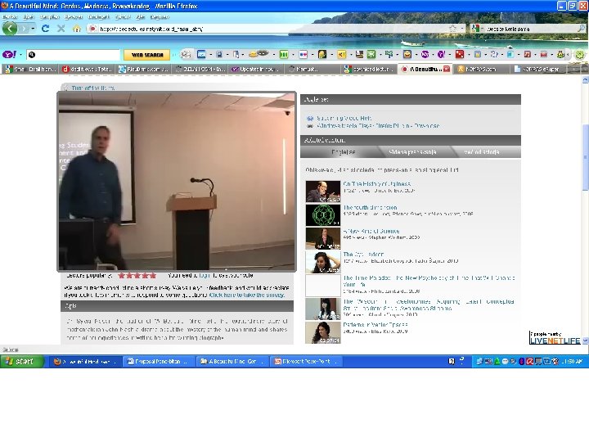Click thumbnail of On The History of Ugliness

pos(323,192)
